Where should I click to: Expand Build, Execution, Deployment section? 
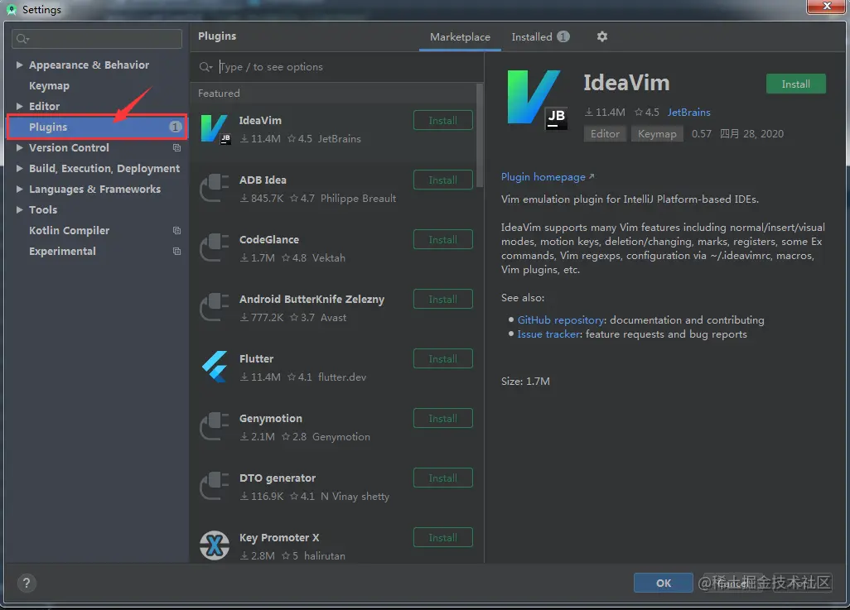point(20,169)
